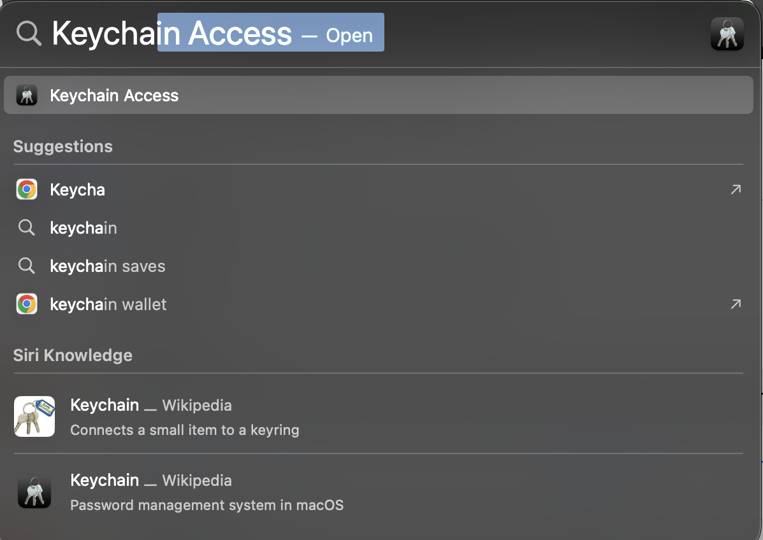Click the Chrome icon beside keychain wallet
The image size is (763, 540).
pos(27,304)
